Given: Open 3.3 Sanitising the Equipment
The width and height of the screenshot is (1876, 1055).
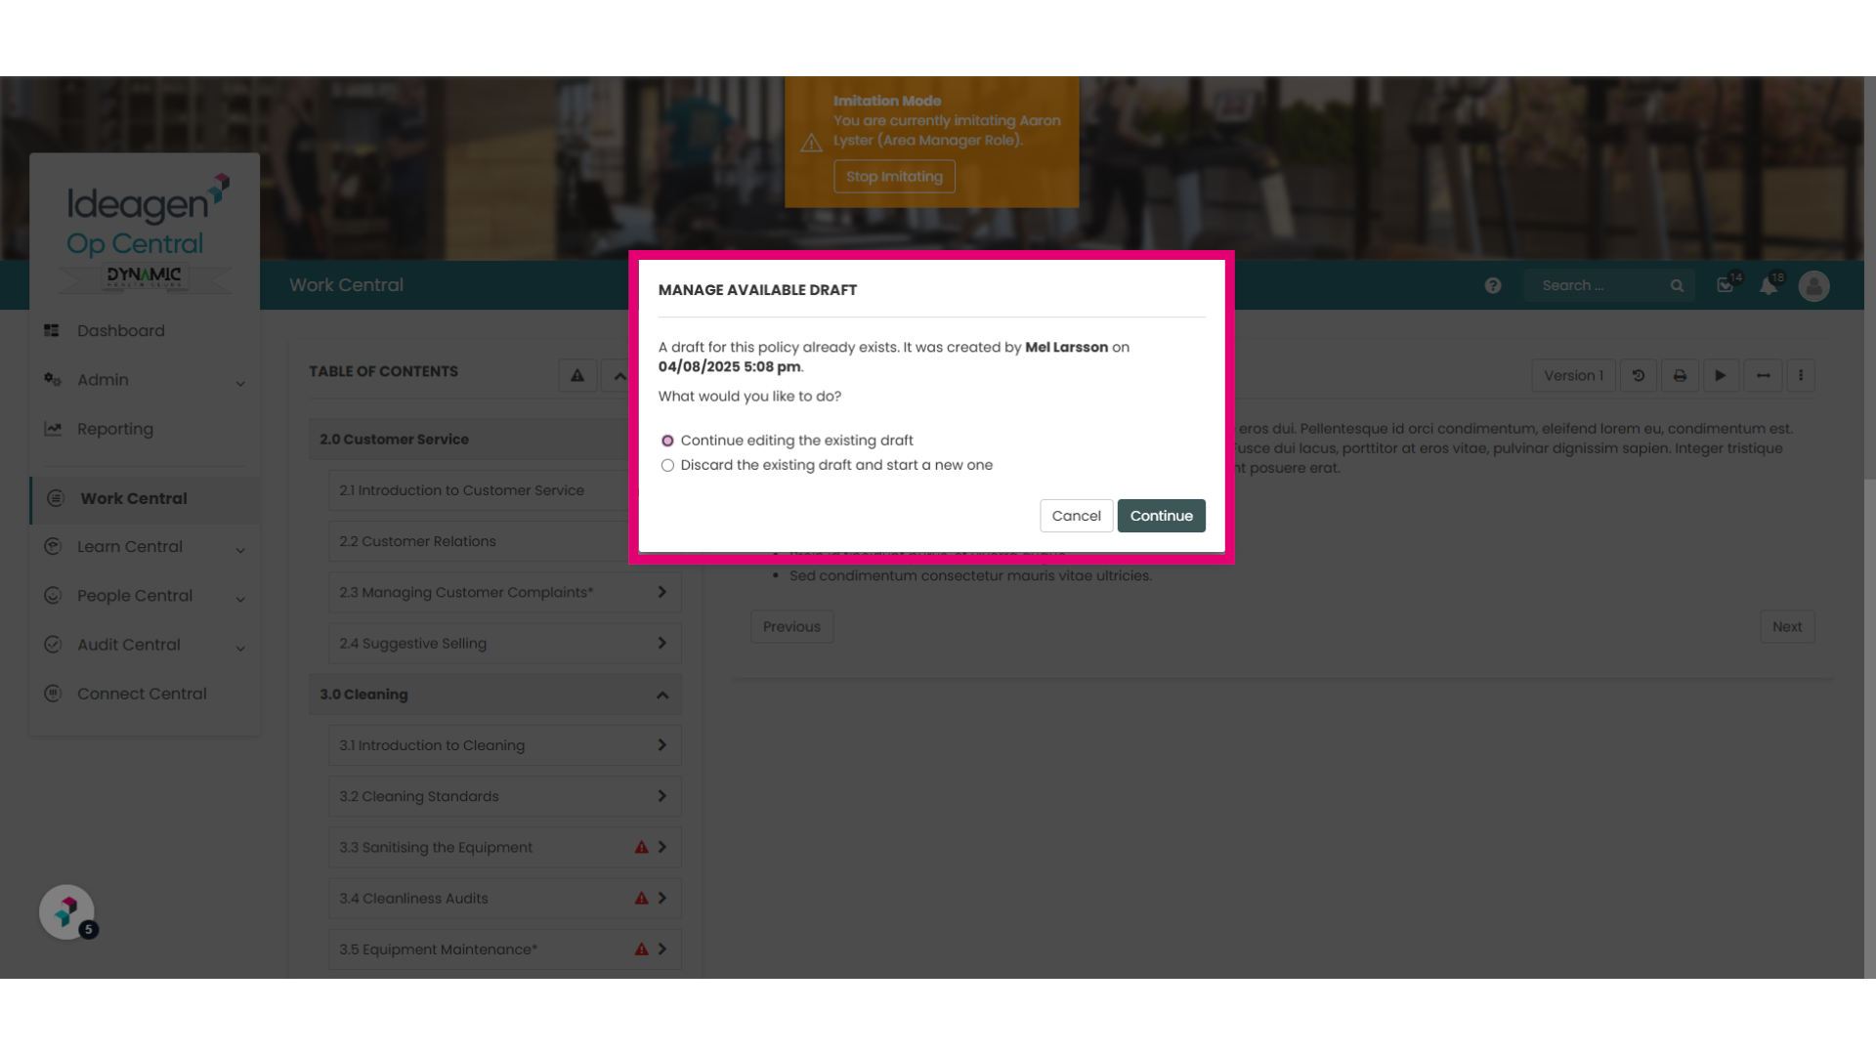Looking at the screenshot, I should [505, 847].
